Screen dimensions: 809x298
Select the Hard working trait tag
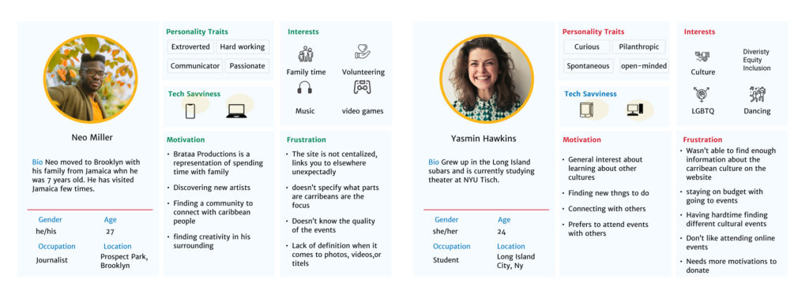pyautogui.click(x=243, y=47)
